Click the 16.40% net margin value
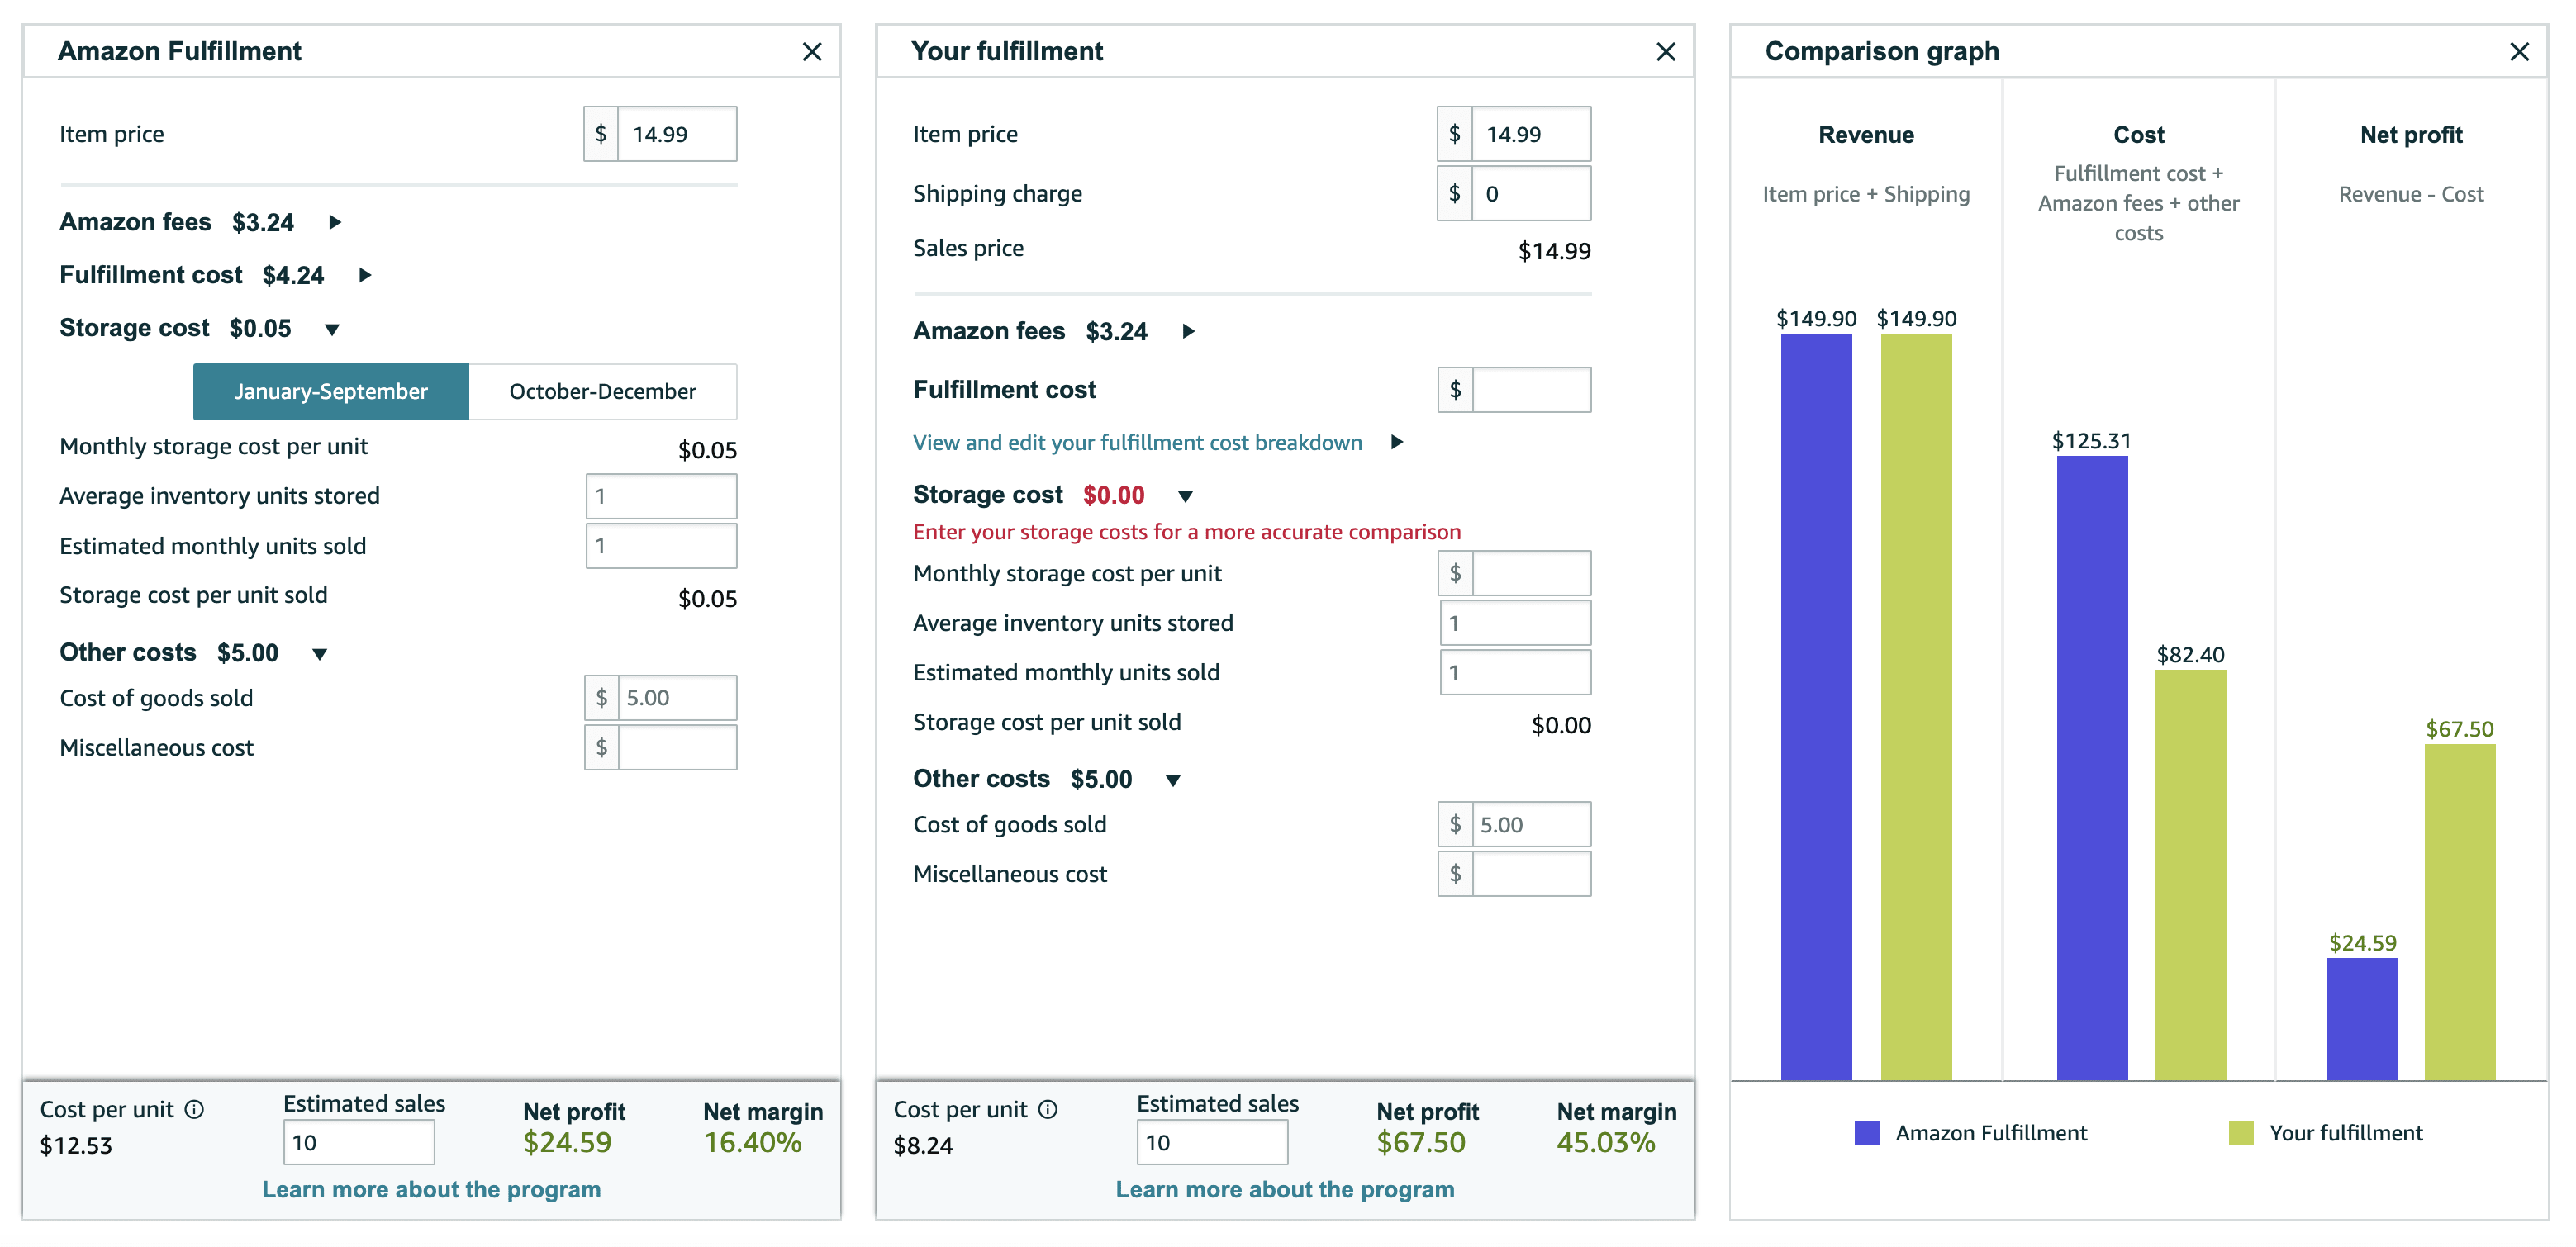The image size is (2576, 1247). [x=753, y=1142]
